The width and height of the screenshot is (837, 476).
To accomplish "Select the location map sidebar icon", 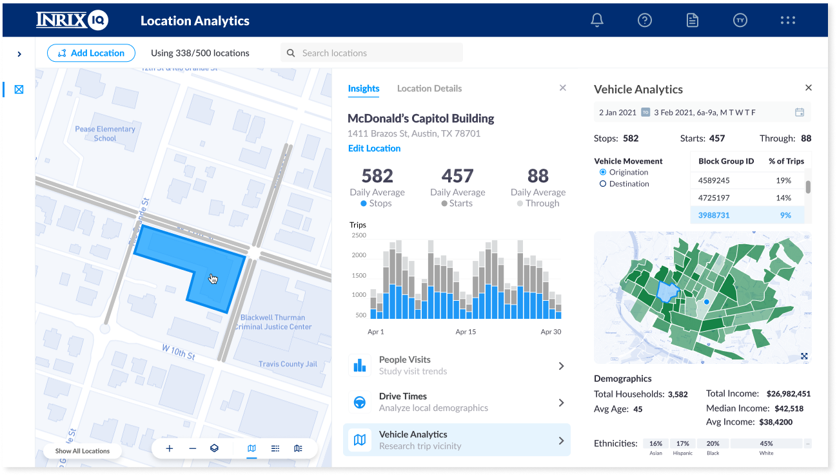I will tap(19, 90).
